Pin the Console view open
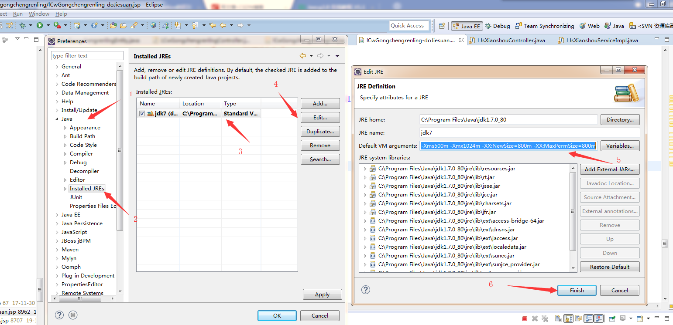This screenshot has width=673, height=325. (x=612, y=318)
